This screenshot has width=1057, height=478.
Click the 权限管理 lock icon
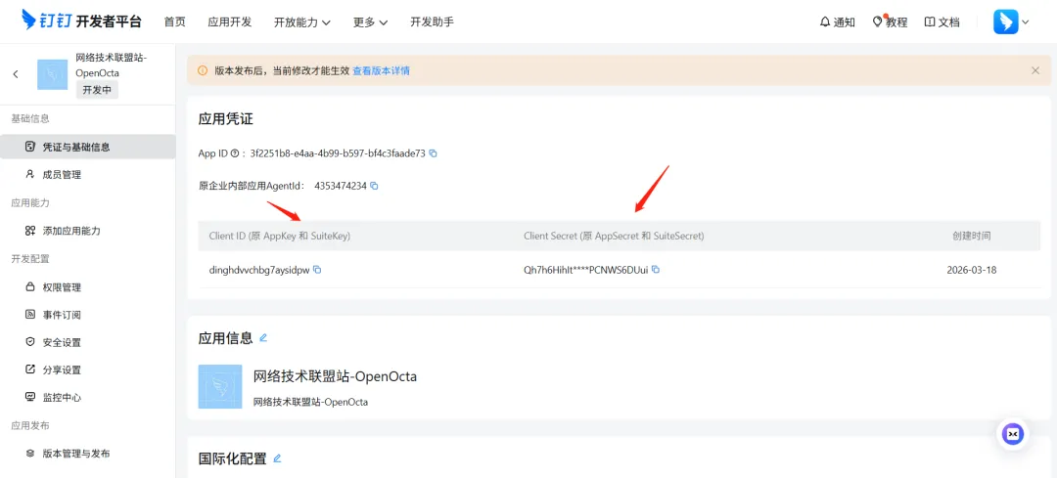click(x=29, y=287)
